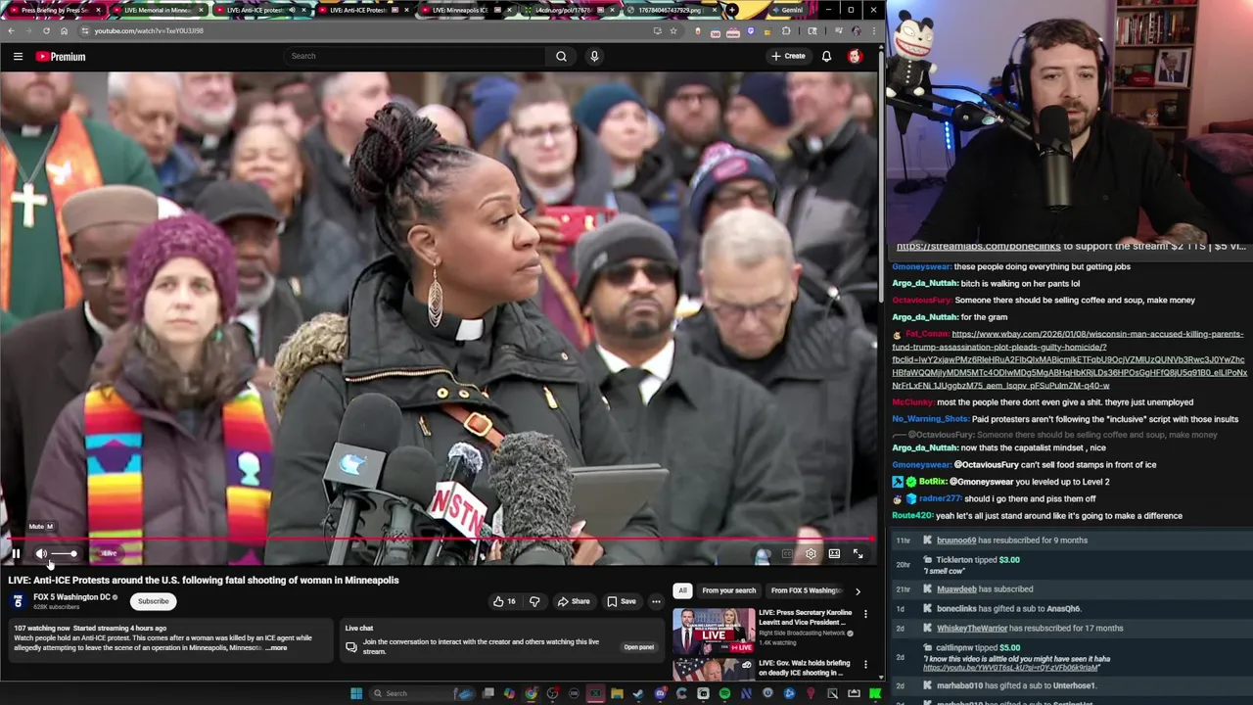
Task: Click the search magnifier button
Action: click(x=562, y=56)
